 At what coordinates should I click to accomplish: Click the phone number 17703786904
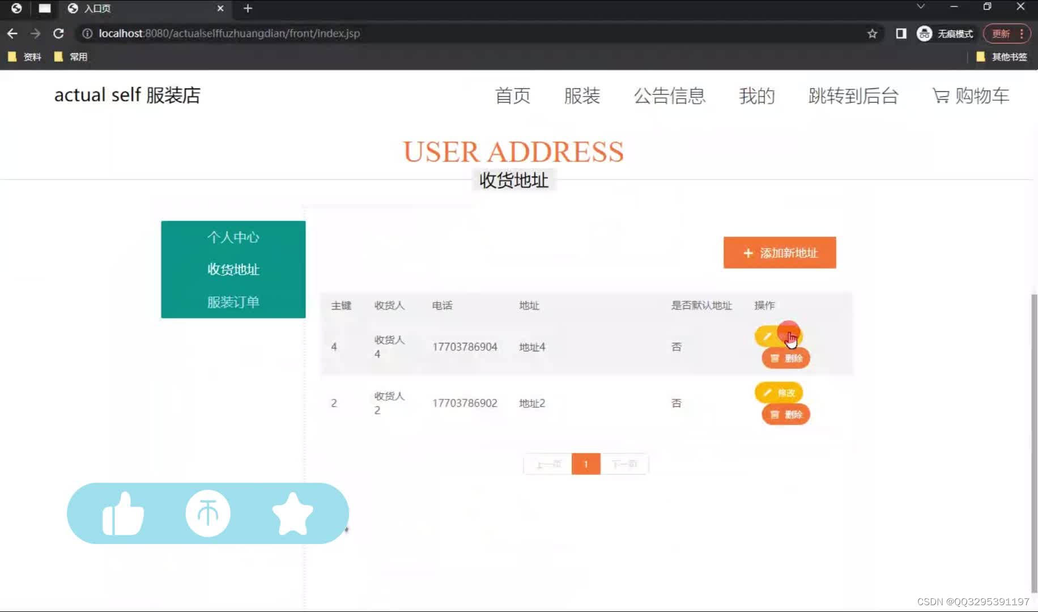[465, 347]
